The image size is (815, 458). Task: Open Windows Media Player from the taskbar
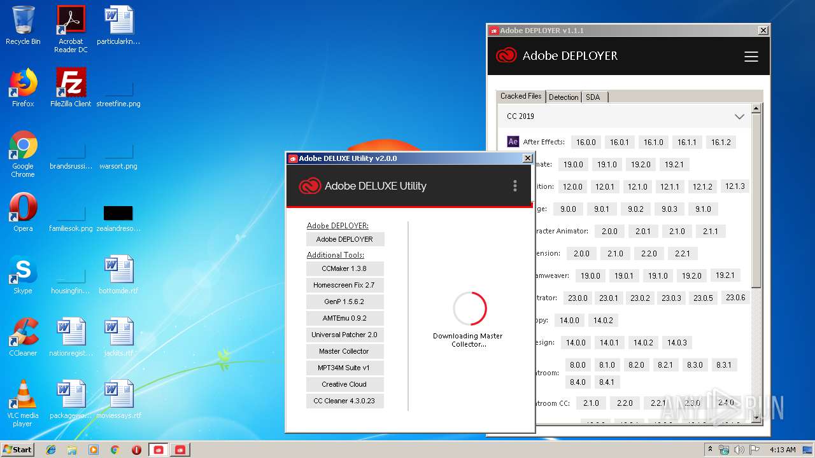(x=94, y=450)
